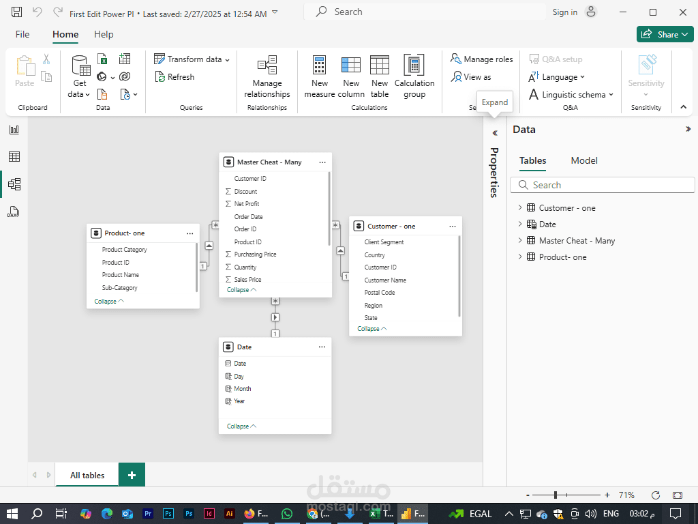Click the Reset layout icon in zoom bar
Image resolution: width=698 pixels, height=524 pixels.
tap(655, 495)
